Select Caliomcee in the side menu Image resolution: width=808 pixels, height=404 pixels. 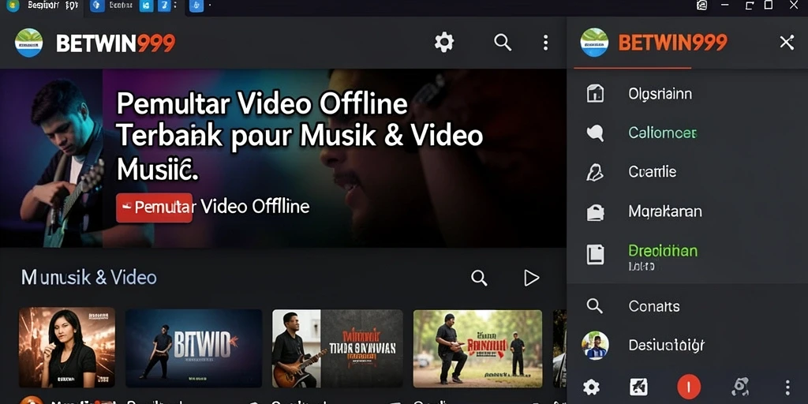[x=662, y=133]
